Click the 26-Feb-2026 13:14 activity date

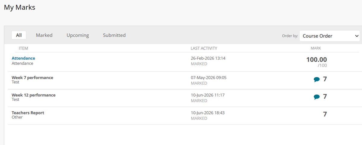(208, 58)
